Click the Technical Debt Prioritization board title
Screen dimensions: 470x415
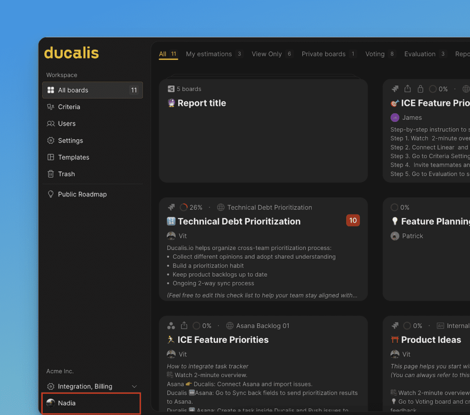(239, 221)
